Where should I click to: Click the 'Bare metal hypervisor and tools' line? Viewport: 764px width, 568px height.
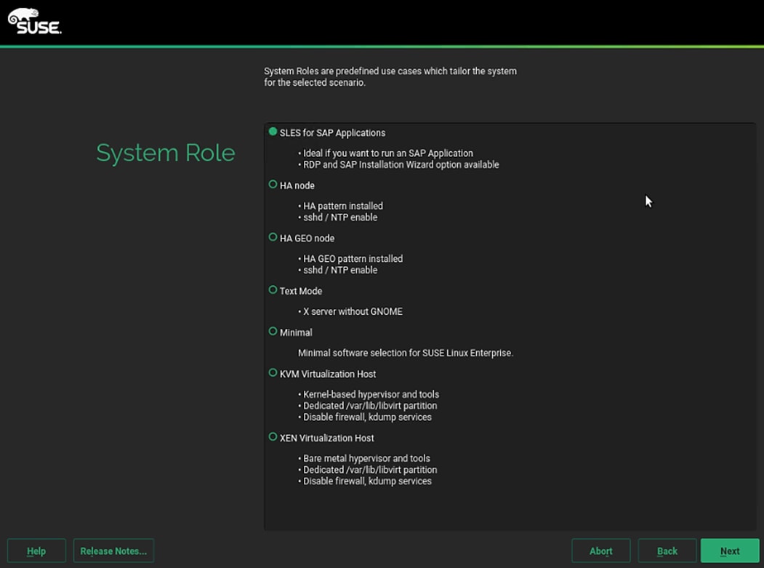pos(366,458)
